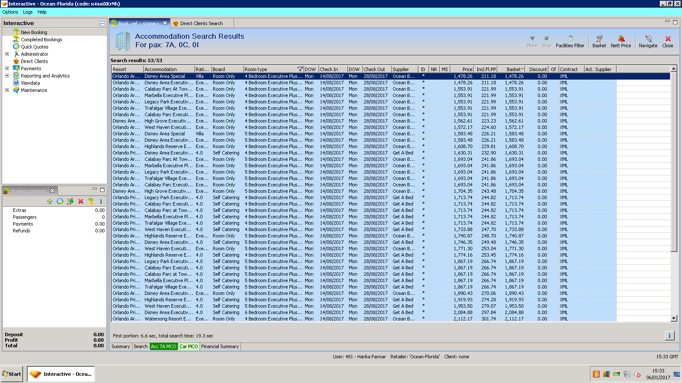Screen dimensions: 682x383
Task: Sort results by the Check In column header
Action: [x=333, y=69]
